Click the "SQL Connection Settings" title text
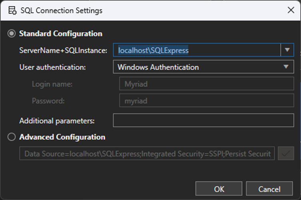This screenshot has height=200, width=301. point(62,10)
